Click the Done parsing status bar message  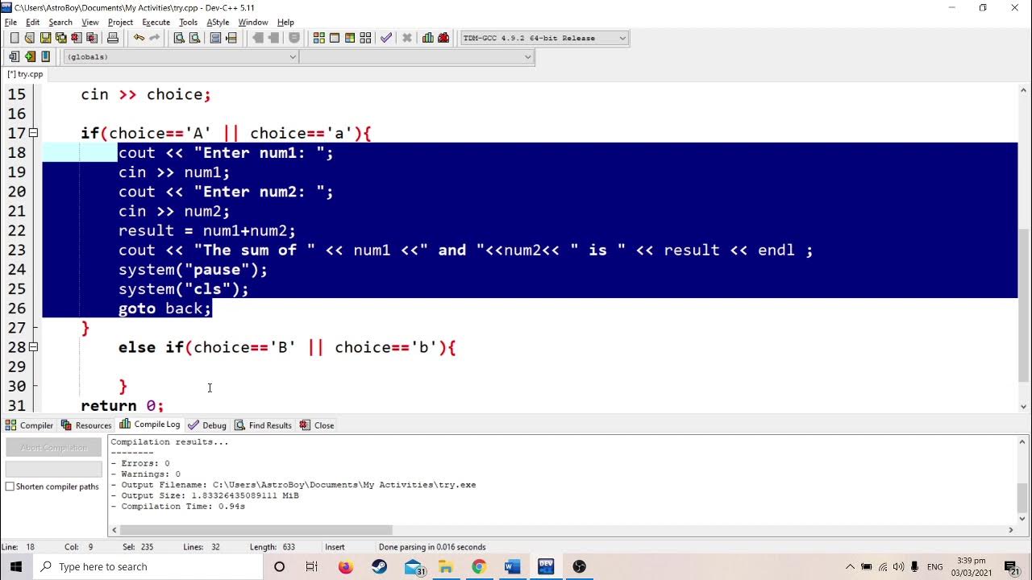tap(432, 547)
